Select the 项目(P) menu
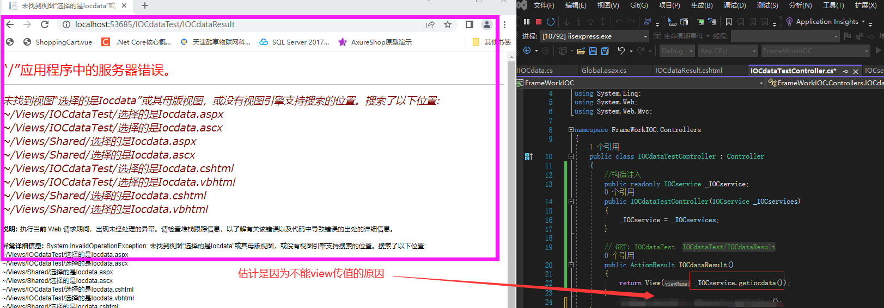The width and height of the screenshot is (884, 308). click(x=669, y=5)
